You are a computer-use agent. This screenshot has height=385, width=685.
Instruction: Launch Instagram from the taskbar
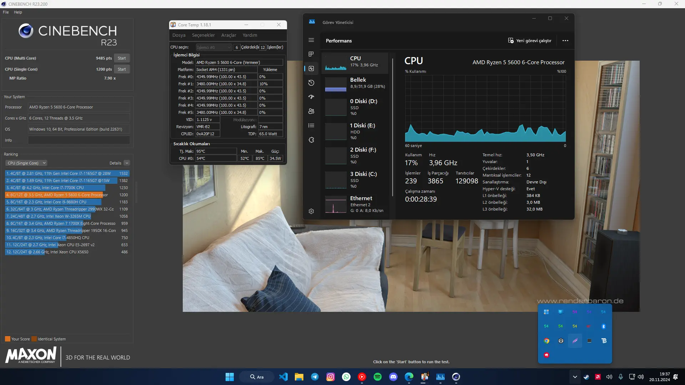[x=331, y=377]
